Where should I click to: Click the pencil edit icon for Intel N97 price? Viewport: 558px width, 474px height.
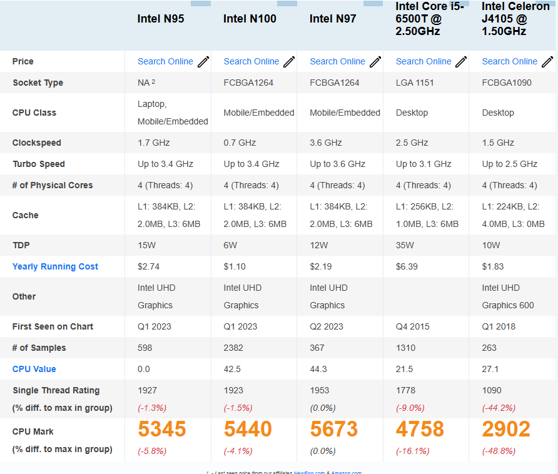coord(375,61)
